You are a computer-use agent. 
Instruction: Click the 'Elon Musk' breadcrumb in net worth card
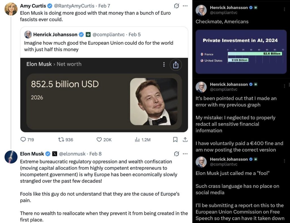click(x=39, y=64)
